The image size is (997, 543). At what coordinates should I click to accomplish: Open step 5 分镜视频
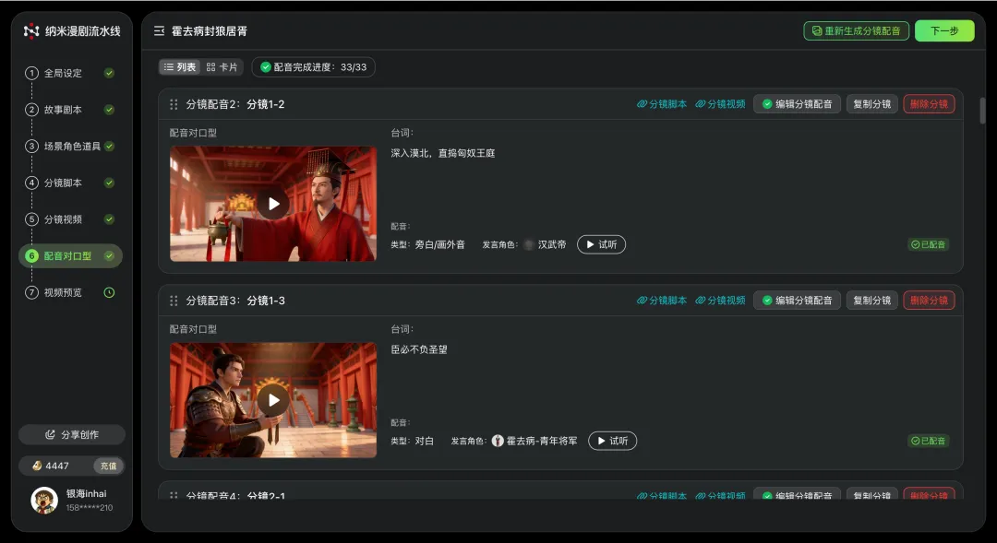click(x=70, y=219)
